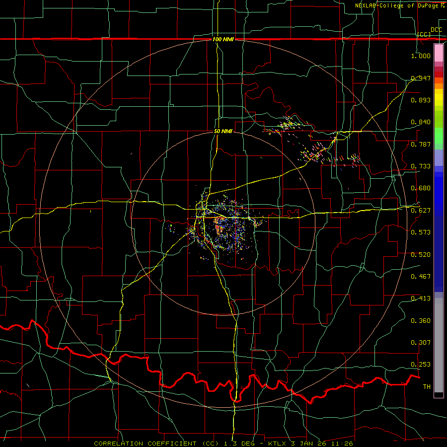Click the NEXLAB-College of DuPage label
The image size is (447, 447).
(399, 5)
